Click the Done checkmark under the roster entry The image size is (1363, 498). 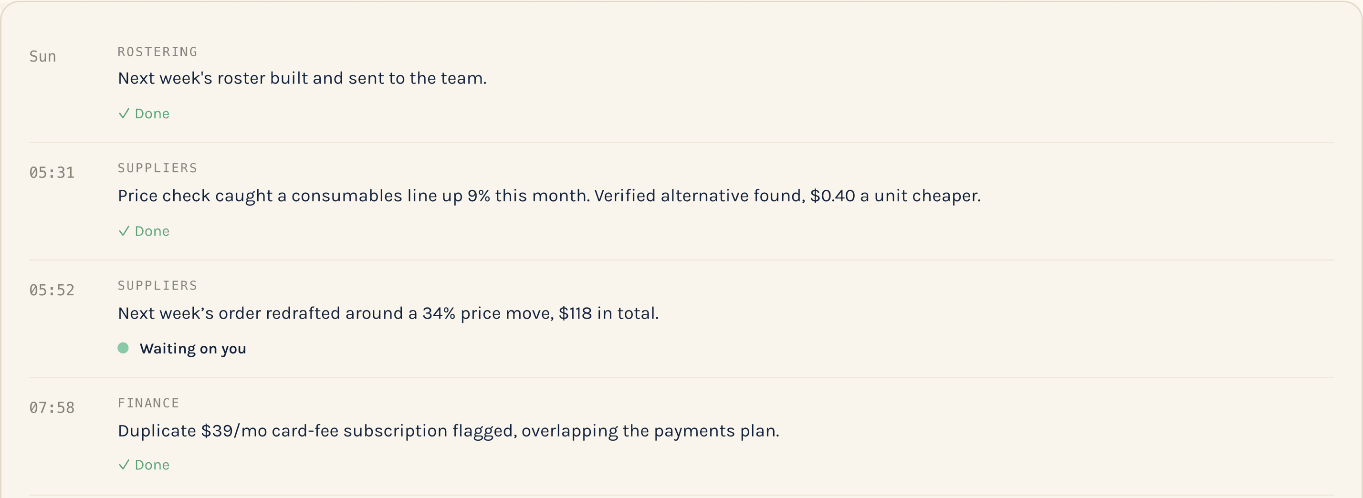[x=124, y=114]
